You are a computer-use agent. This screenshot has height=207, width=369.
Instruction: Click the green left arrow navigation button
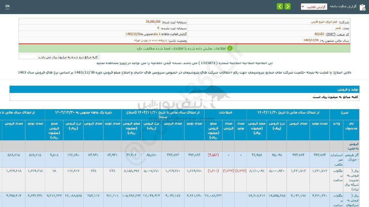coord(280,6)
